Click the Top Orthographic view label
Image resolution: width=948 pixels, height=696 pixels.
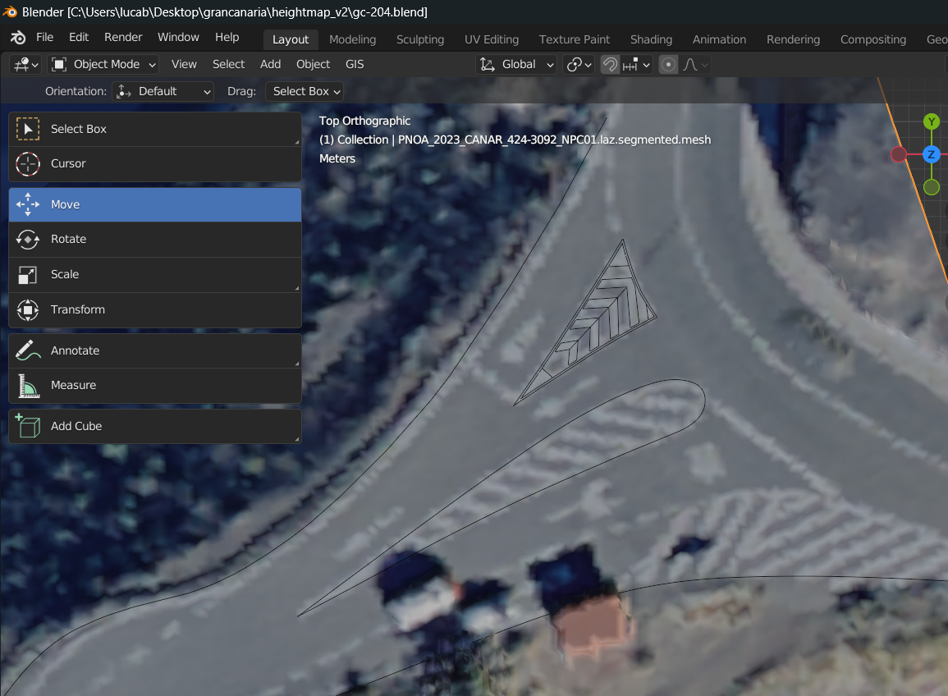click(364, 121)
